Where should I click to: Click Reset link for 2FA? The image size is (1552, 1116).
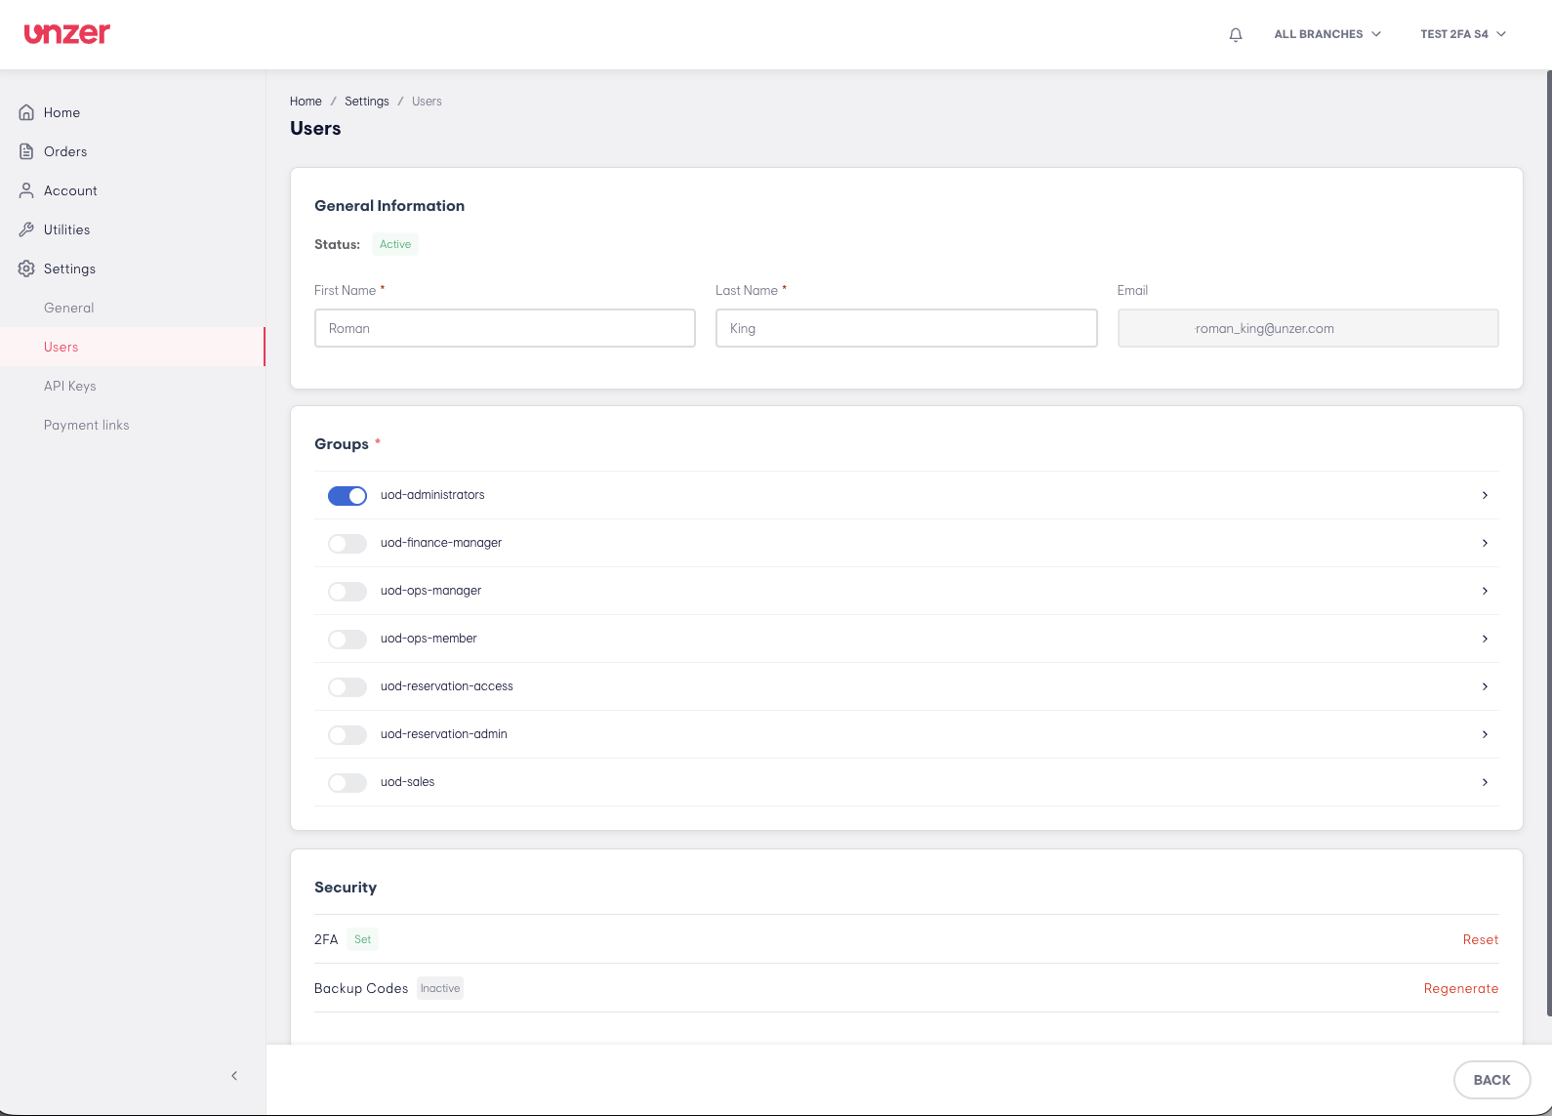[1480, 939]
